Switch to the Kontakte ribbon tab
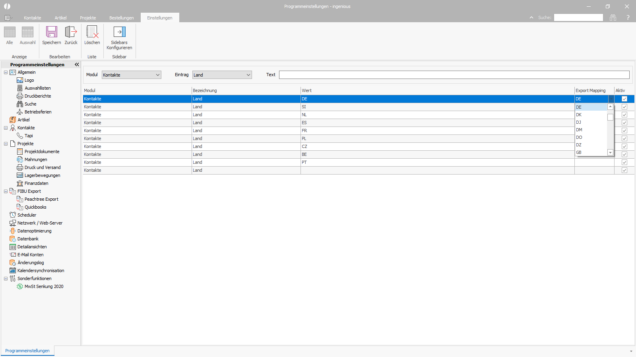This screenshot has height=357, width=636. click(x=32, y=18)
